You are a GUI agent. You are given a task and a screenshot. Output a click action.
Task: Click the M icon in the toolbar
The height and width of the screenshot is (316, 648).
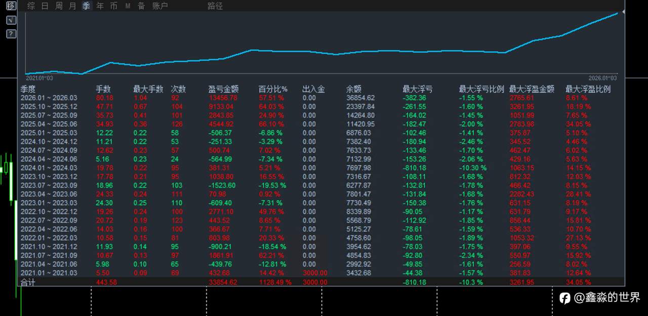128,6
